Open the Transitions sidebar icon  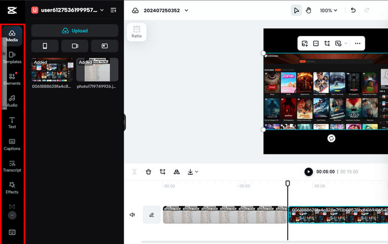pyautogui.click(x=12, y=206)
